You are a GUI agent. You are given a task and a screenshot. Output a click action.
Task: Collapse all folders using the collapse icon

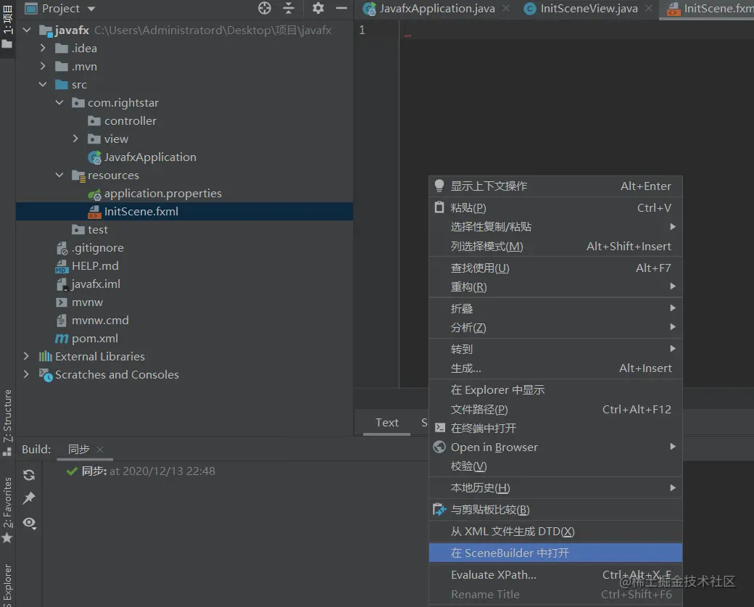[x=288, y=8]
